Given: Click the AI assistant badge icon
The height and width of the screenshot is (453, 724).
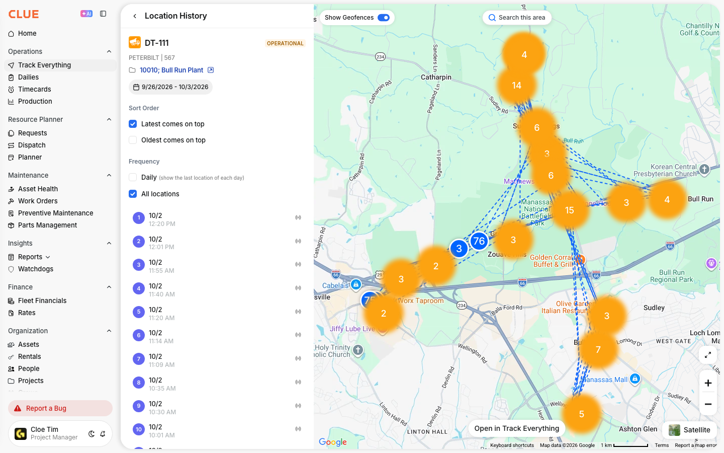Looking at the screenshot, I should tap(86, 14).
